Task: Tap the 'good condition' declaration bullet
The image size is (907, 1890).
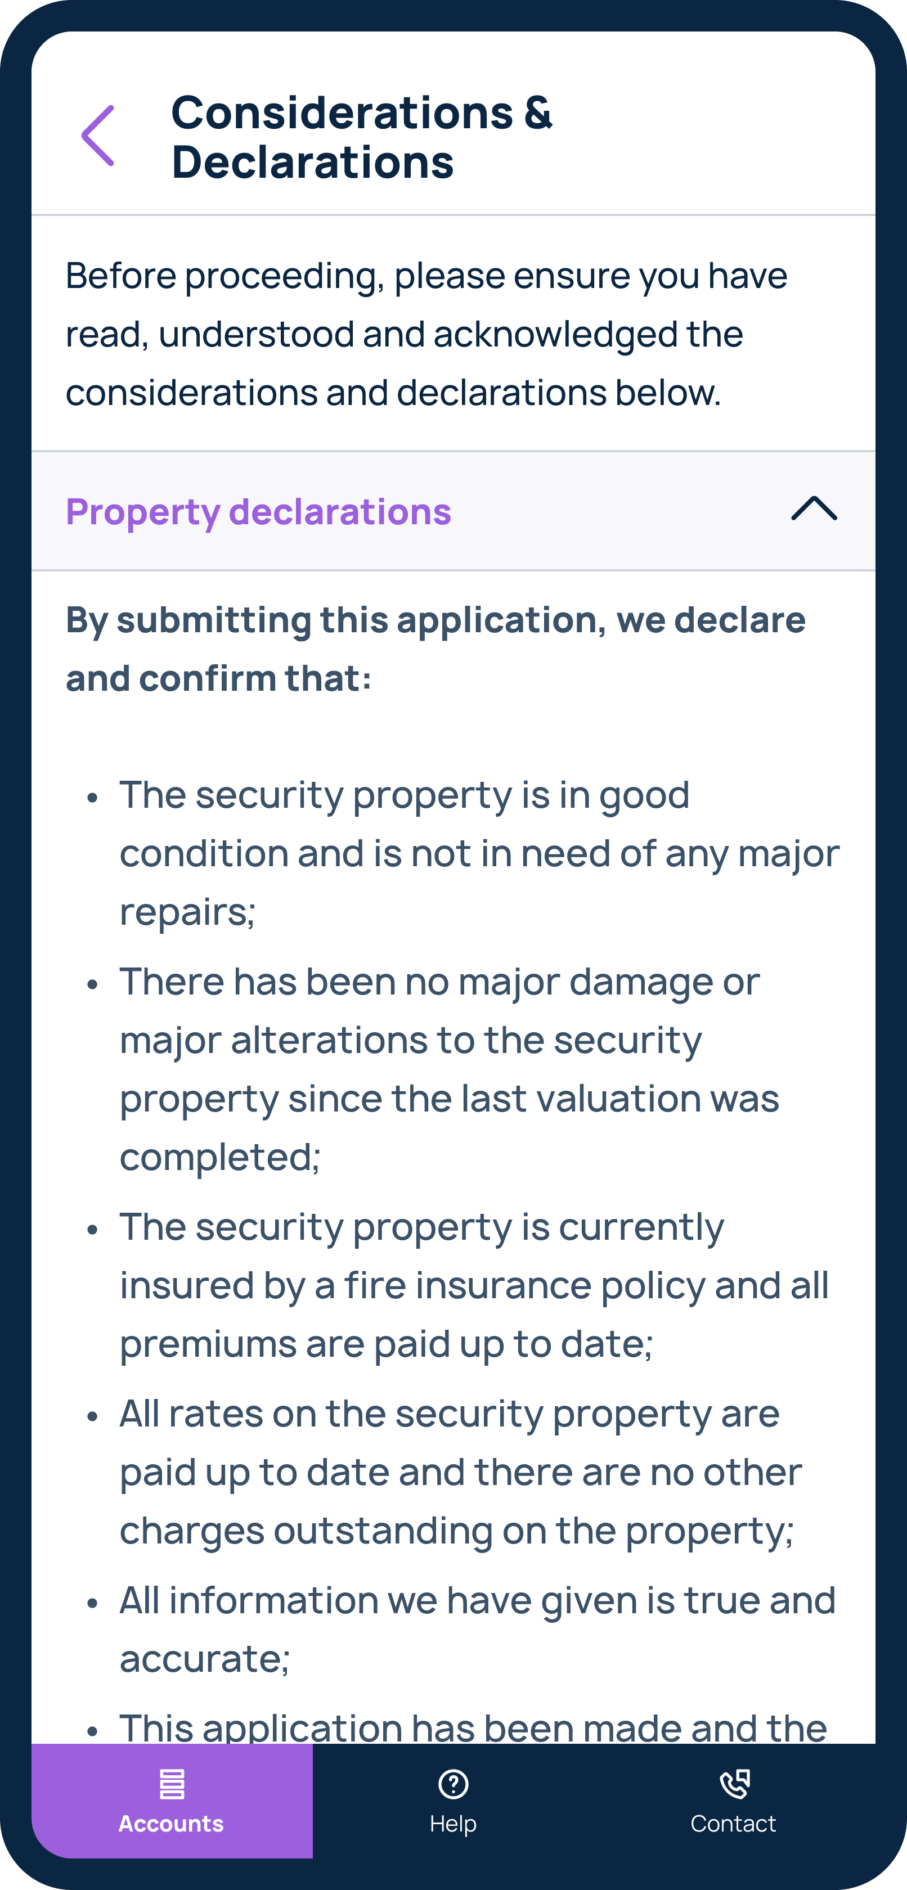Action: click(480, 853)
